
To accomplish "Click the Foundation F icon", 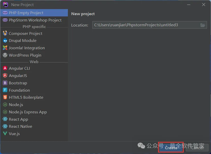I will pyautogui.click(x=5, y=90).
